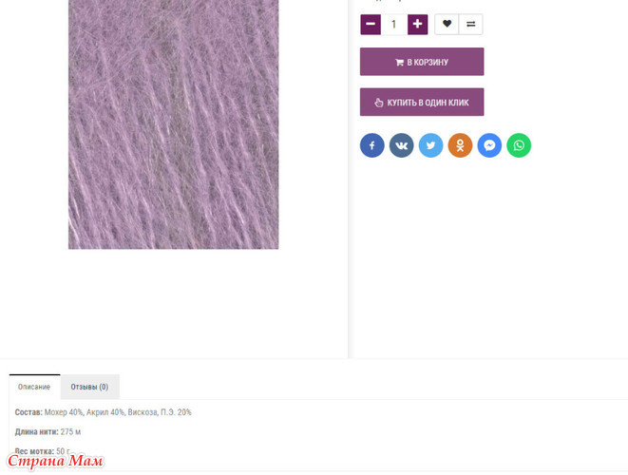Click the В КОРЗИНУ add to cart button

coord(422,62)
